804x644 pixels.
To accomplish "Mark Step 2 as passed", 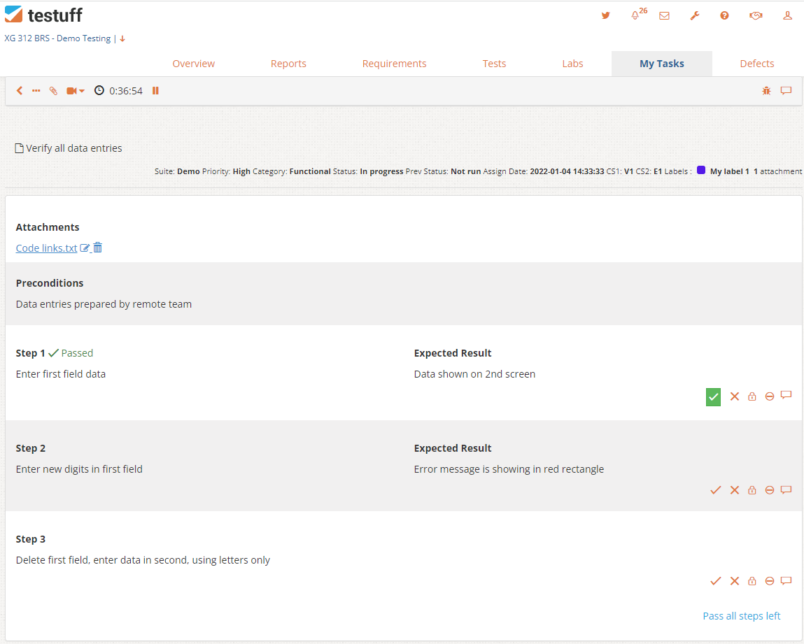I will [715, 490].
